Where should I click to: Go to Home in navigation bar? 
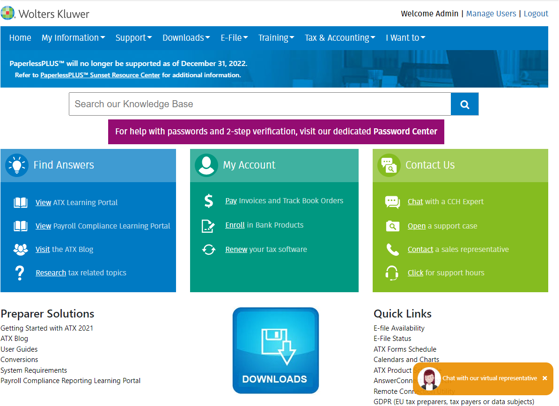coord(20,38)
